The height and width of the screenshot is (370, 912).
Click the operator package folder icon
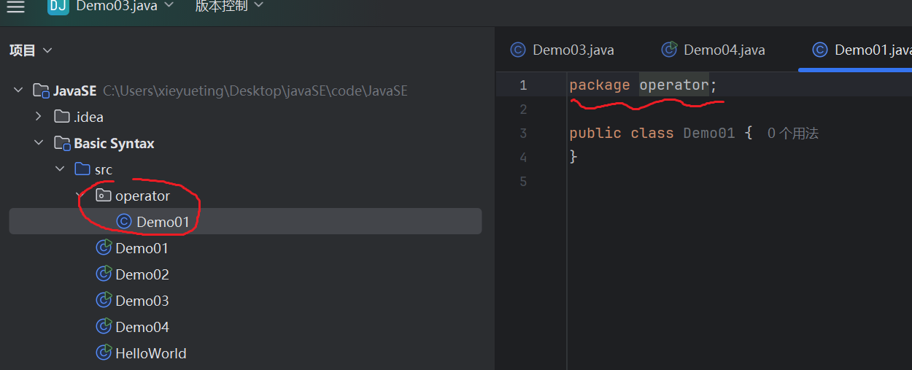point(104,196)
